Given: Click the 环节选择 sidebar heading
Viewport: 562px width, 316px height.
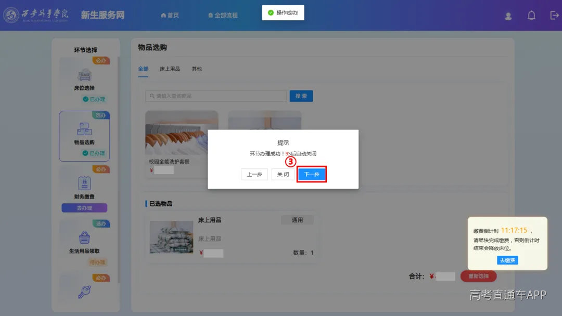Looking at the screenshot, I should click(85, 50).
